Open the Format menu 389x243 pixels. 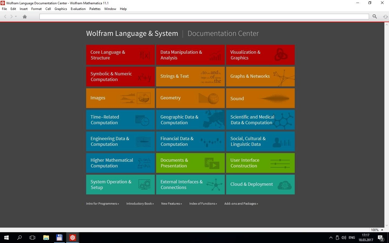[x=36, y=9]
